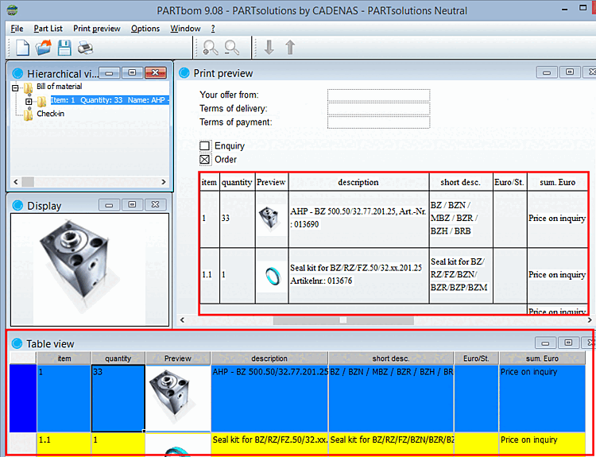Maximize the Table view panel
The image size is (596, 457).
(568, 343)
